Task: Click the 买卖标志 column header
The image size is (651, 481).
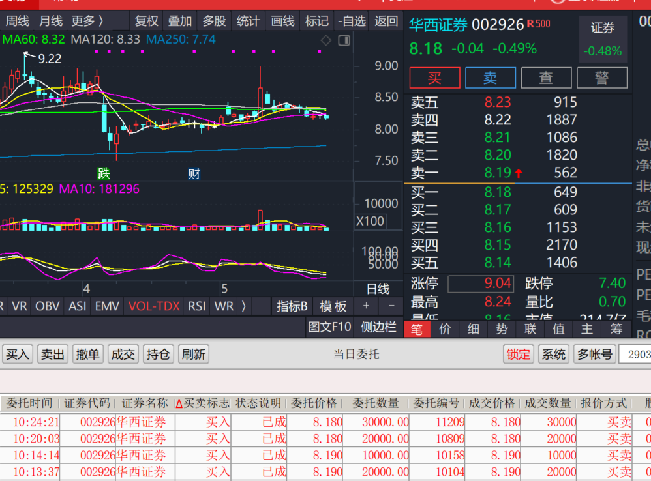Action: click(203, 403)
